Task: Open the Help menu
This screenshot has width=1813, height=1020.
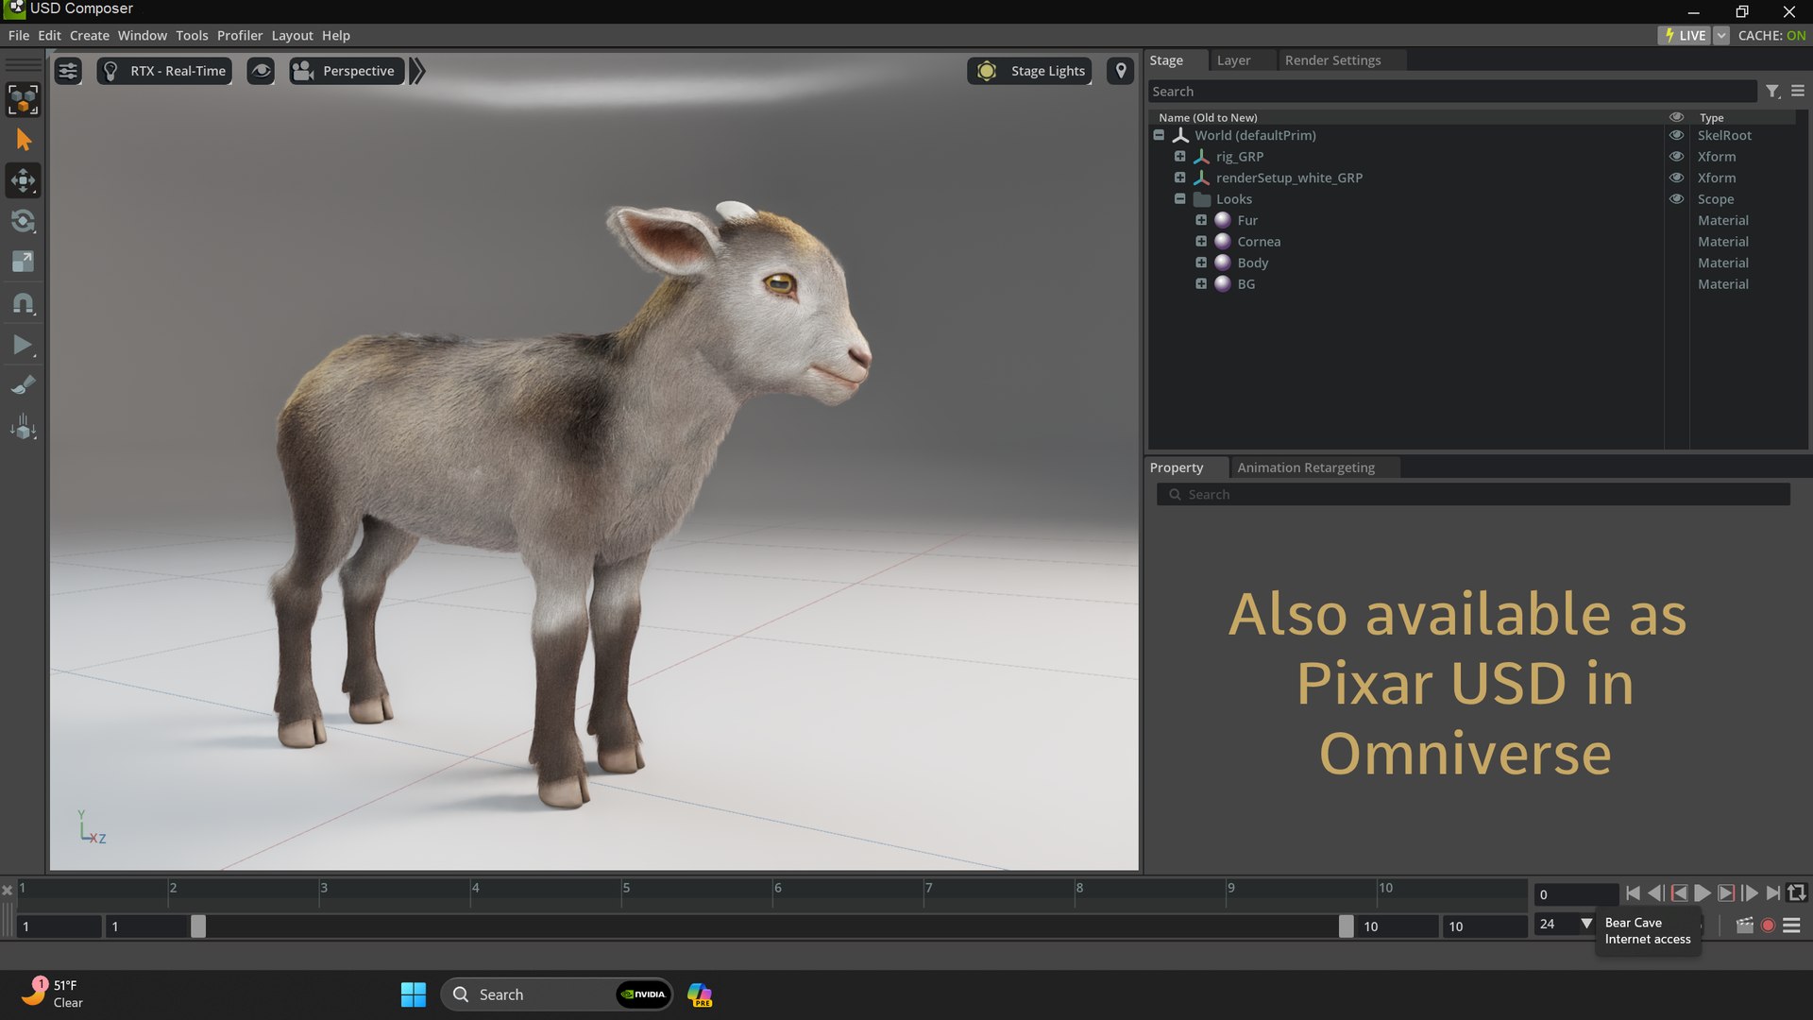Action: (x=336, y=35)
